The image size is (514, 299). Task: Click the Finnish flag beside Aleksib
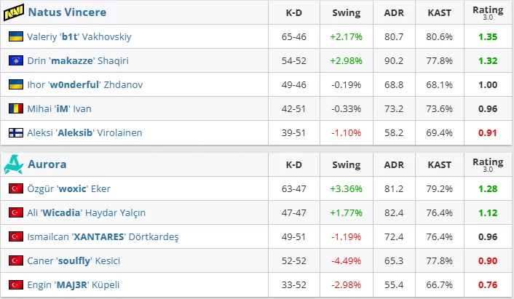pyautogui.click(x=14, y=132)
